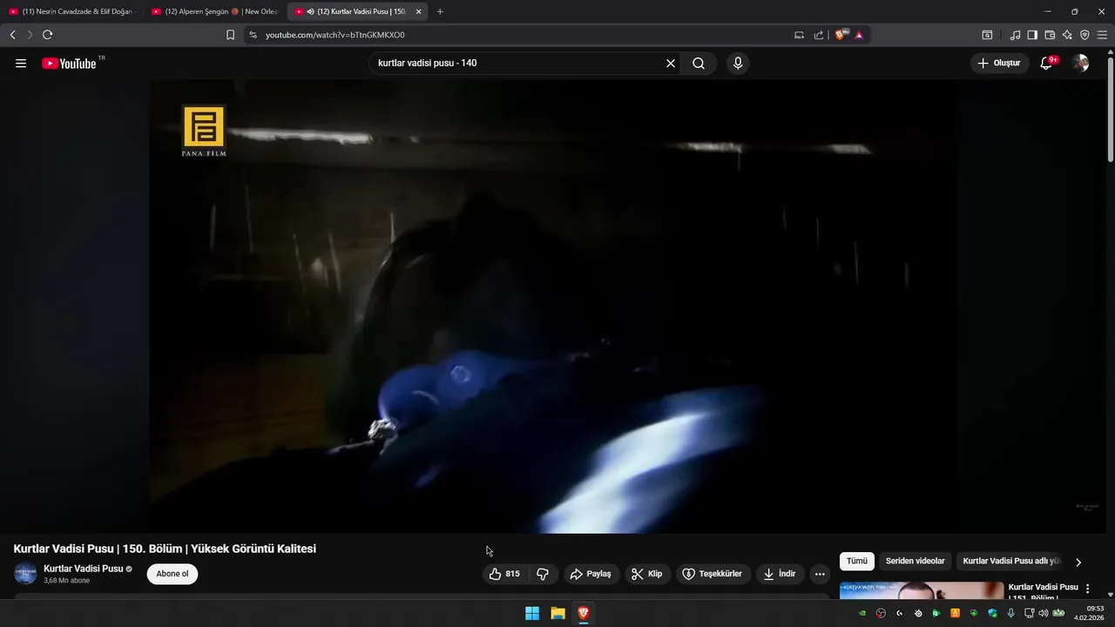Select the Tümü filter chip
Image resolution: width=1115 pixels, height=627 pixels.
[x=857, y=562]
